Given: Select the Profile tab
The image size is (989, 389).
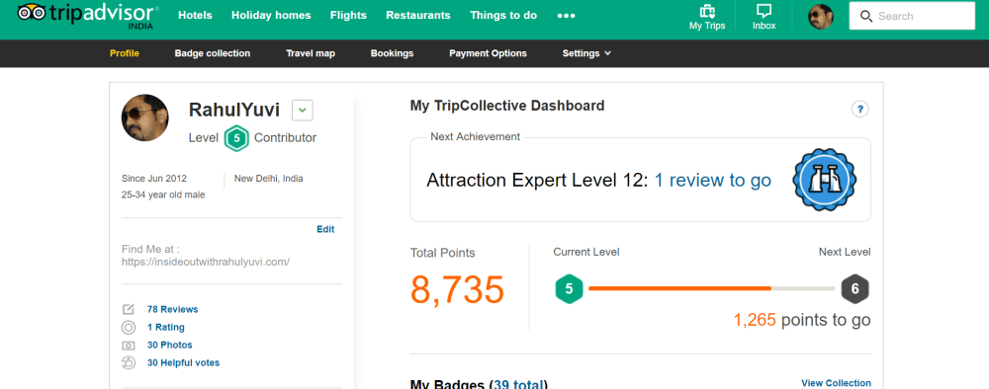Looking at the screenshot, I should 125,53.
